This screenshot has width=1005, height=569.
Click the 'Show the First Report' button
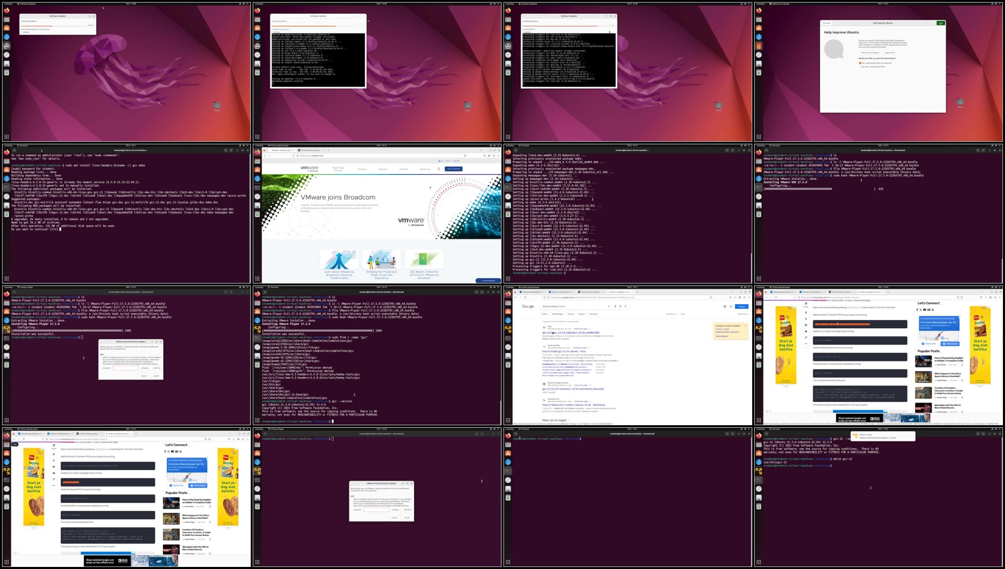pos(870,53)
